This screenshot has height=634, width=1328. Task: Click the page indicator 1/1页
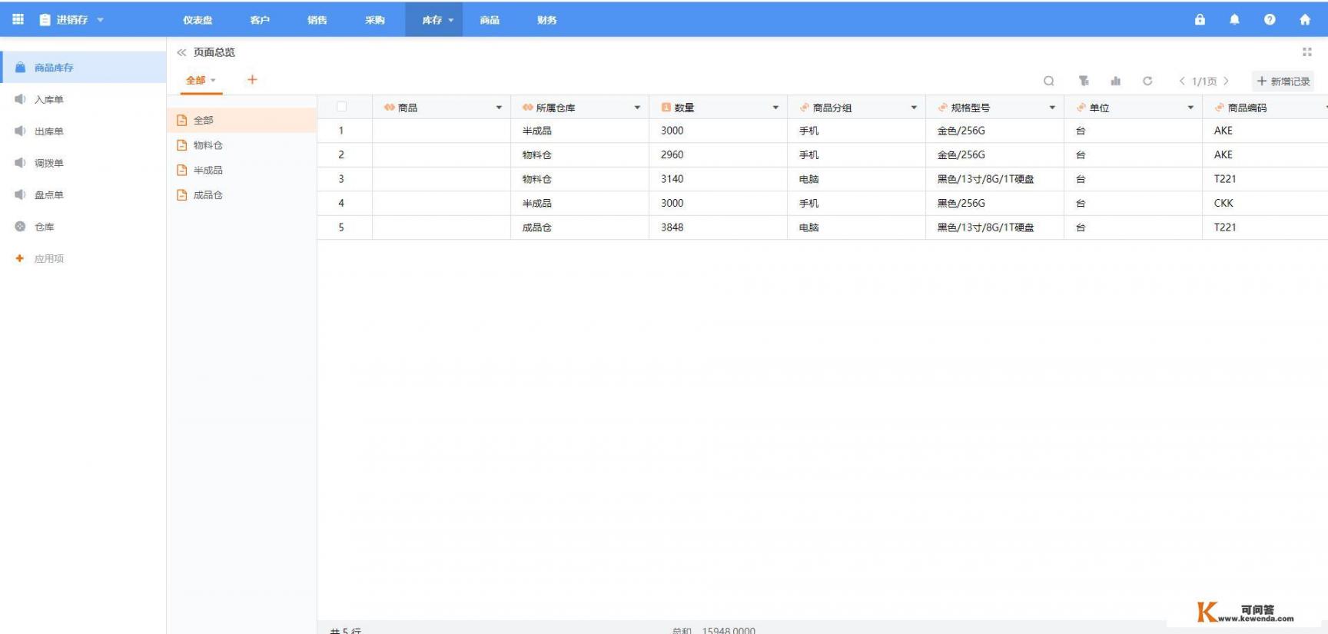coord(1204,81)
